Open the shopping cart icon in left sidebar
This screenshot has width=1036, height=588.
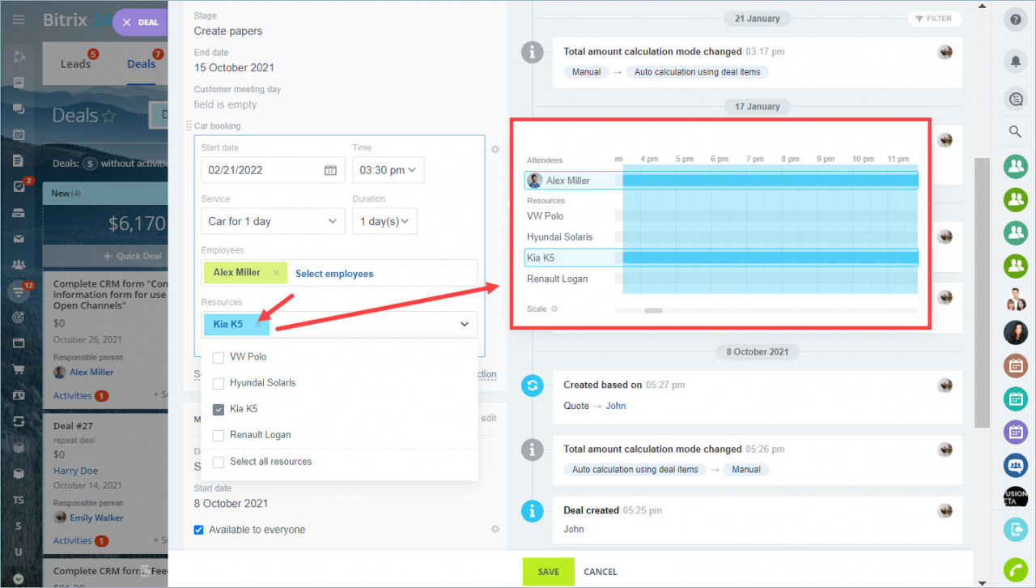[x=19, y=369]
